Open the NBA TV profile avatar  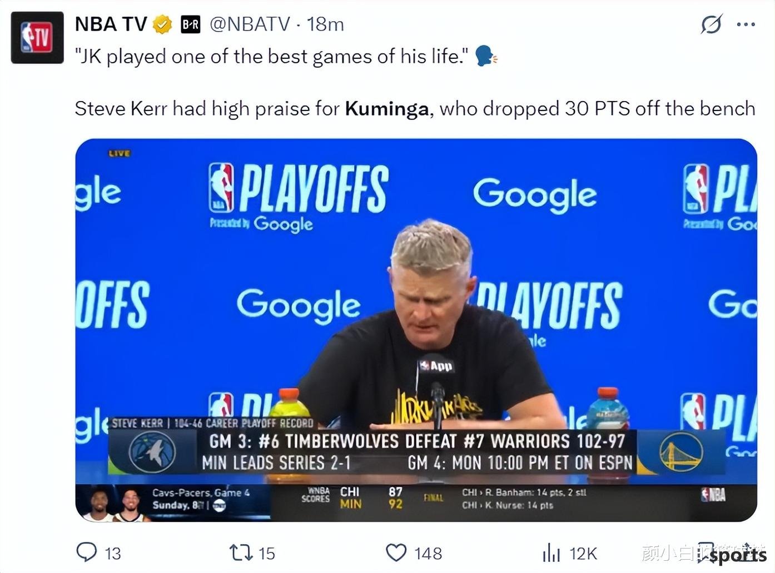(x=37, y=37)
